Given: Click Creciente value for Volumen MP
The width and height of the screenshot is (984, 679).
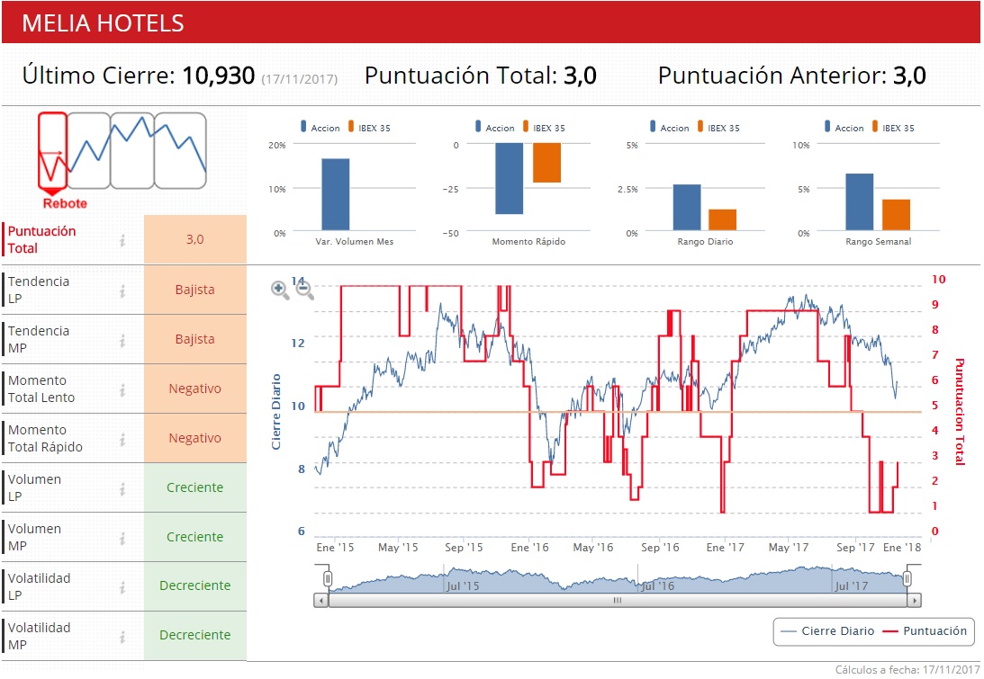Looking at the screenshot, I should click(195, 537).
